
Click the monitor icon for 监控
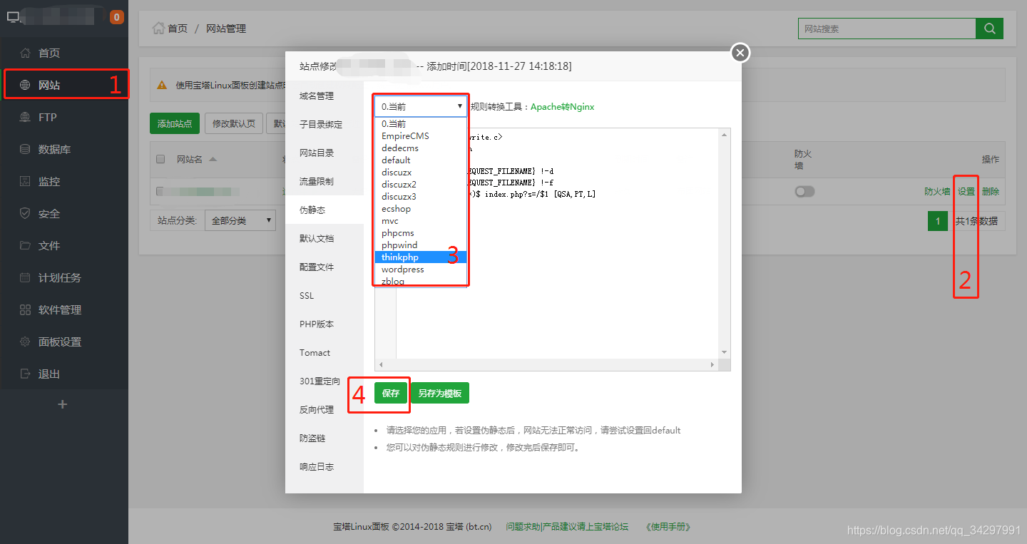25,181
